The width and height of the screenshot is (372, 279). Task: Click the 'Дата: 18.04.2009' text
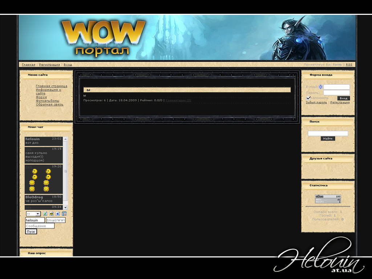(123, 100)
